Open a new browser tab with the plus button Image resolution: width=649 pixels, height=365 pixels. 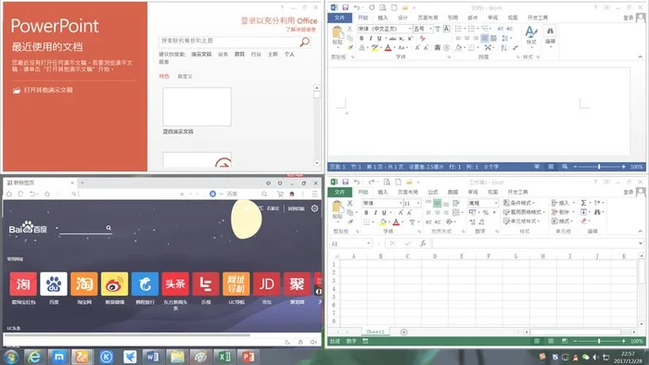pos(82,182)
